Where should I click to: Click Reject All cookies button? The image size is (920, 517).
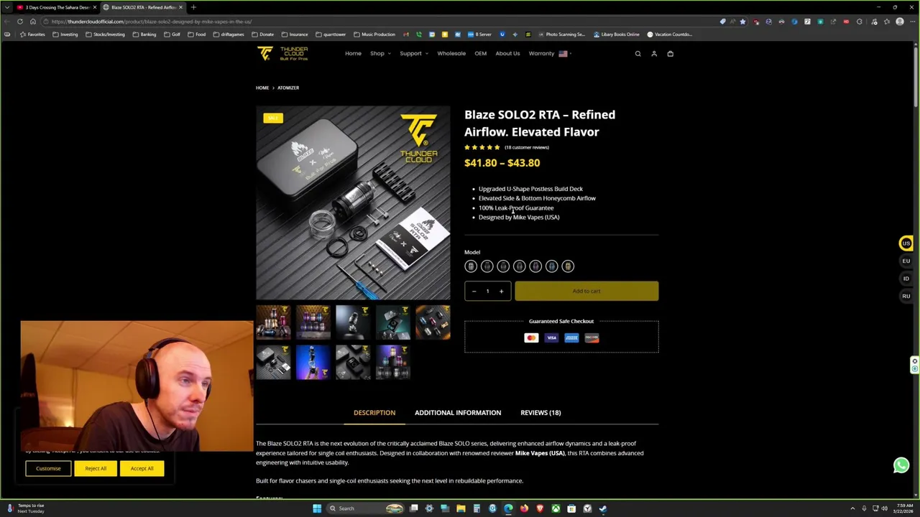pos(95,469)
